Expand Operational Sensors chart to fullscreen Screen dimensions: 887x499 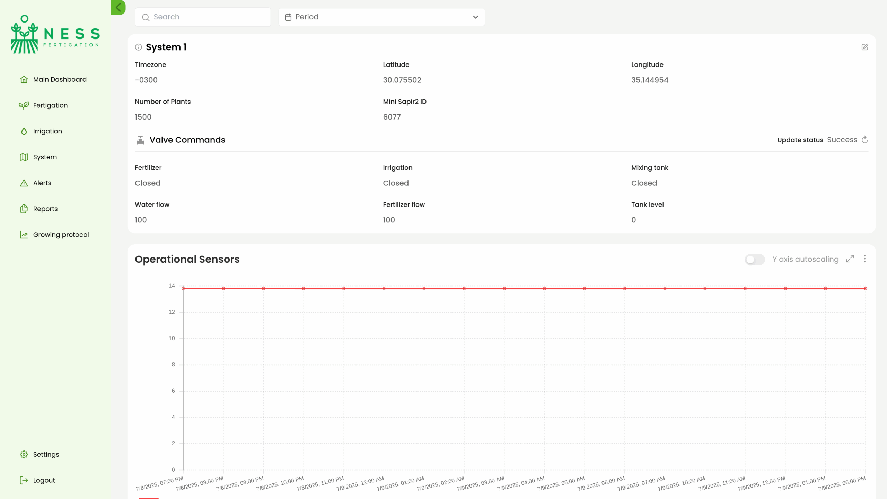850,259
